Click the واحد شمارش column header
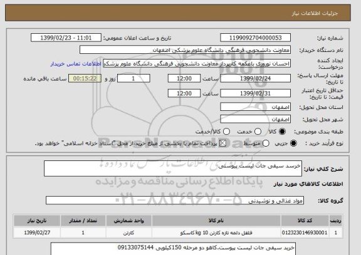Viewport: 361px width, 255px height. tap(128, 221)
